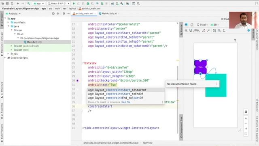Viewport: 259px width, 146px height.
Task: Click the Next Tip link in autocomplete popup
Action: coord(126,102)
